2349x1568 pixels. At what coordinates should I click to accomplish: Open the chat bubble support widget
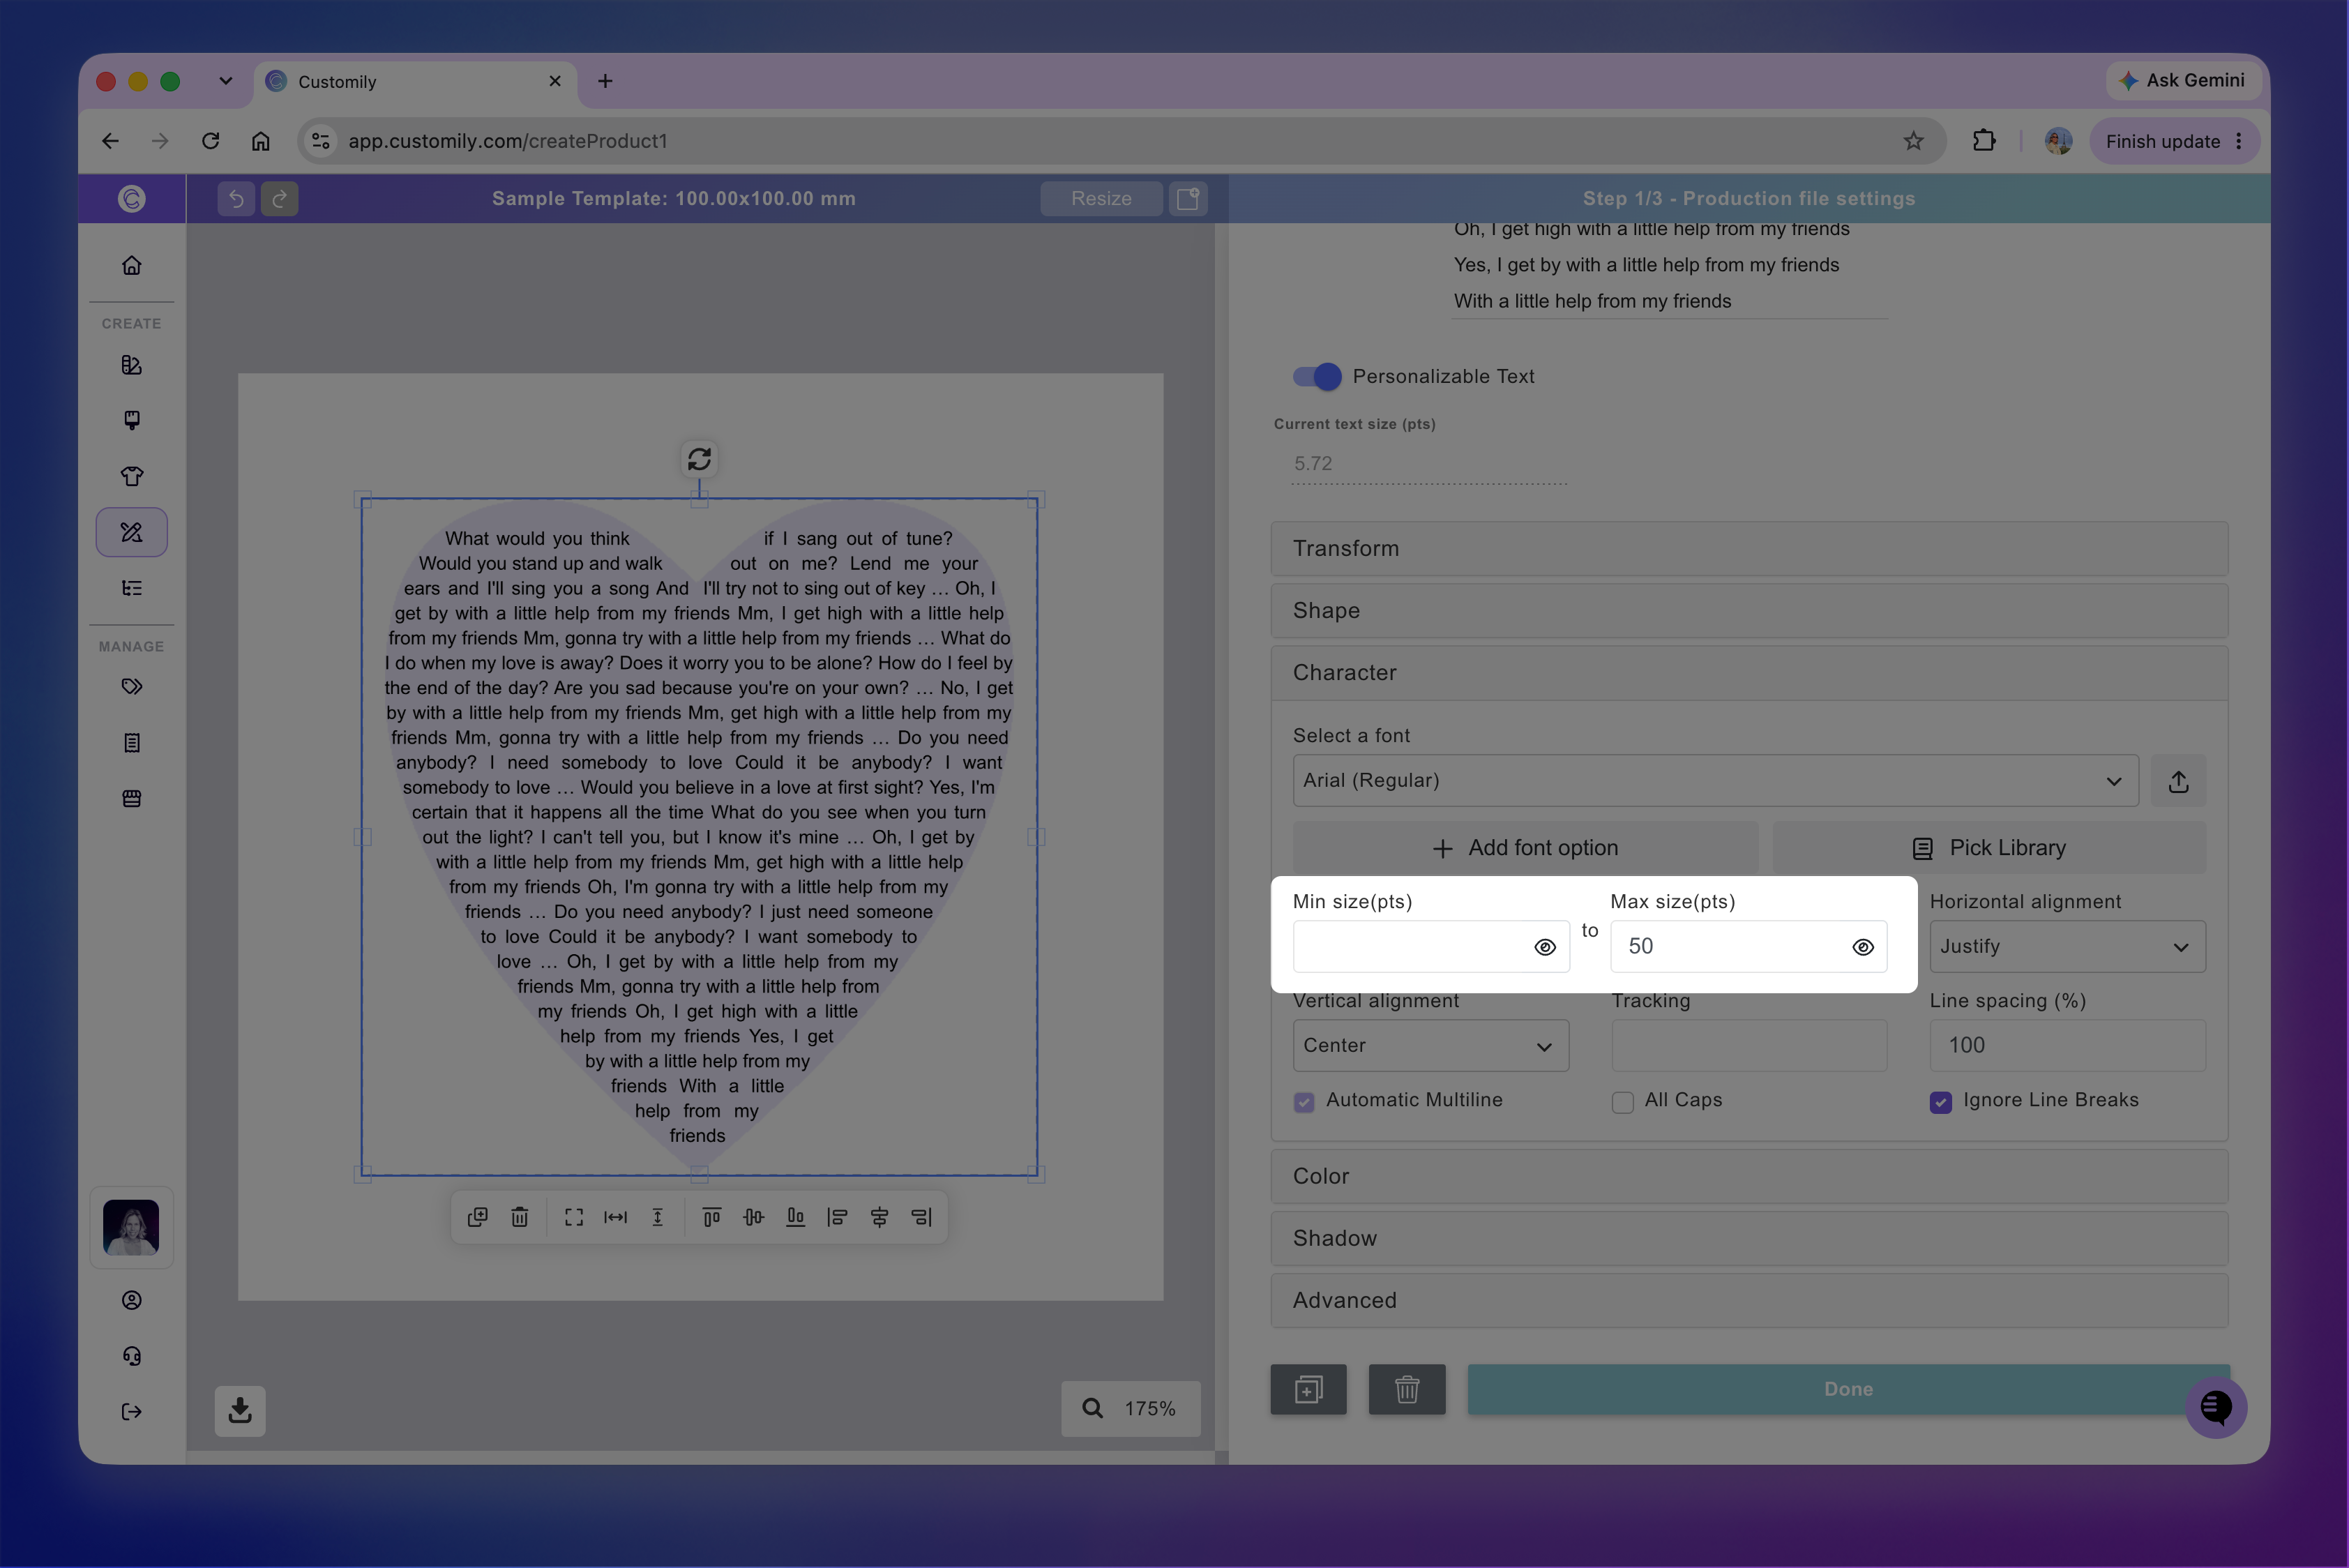pyautogui.click(x=2216, y=1407)
